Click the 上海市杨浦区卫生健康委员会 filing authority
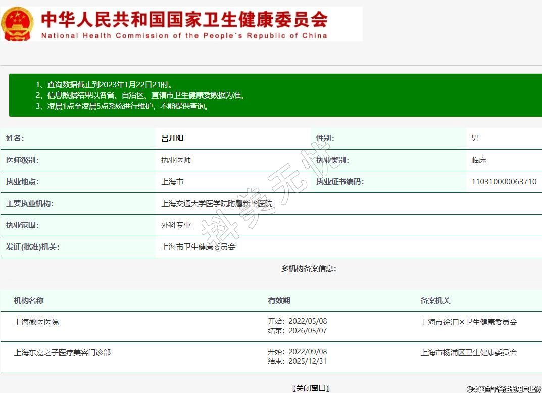542x393 pixels. (x=469, y=352)
